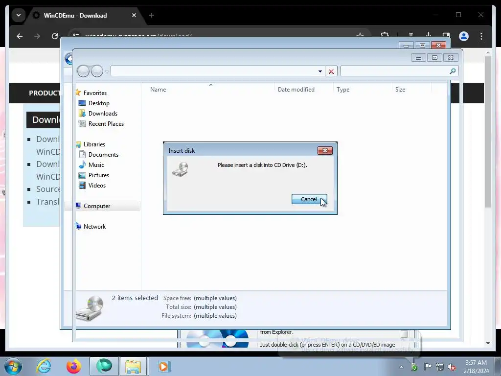This screenshot has height=376, width=501.
Task: Minimize the front Explorer window
Action: click(418, 58)
